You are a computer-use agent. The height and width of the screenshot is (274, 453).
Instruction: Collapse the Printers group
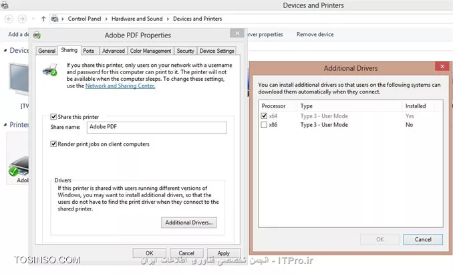tap(5, 124)
